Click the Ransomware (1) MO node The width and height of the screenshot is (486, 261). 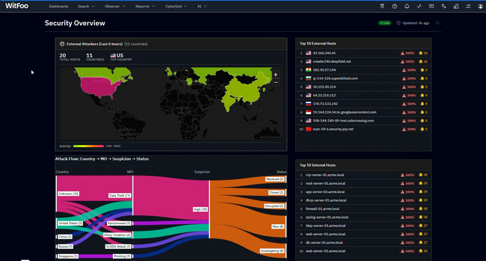[119, 223]
